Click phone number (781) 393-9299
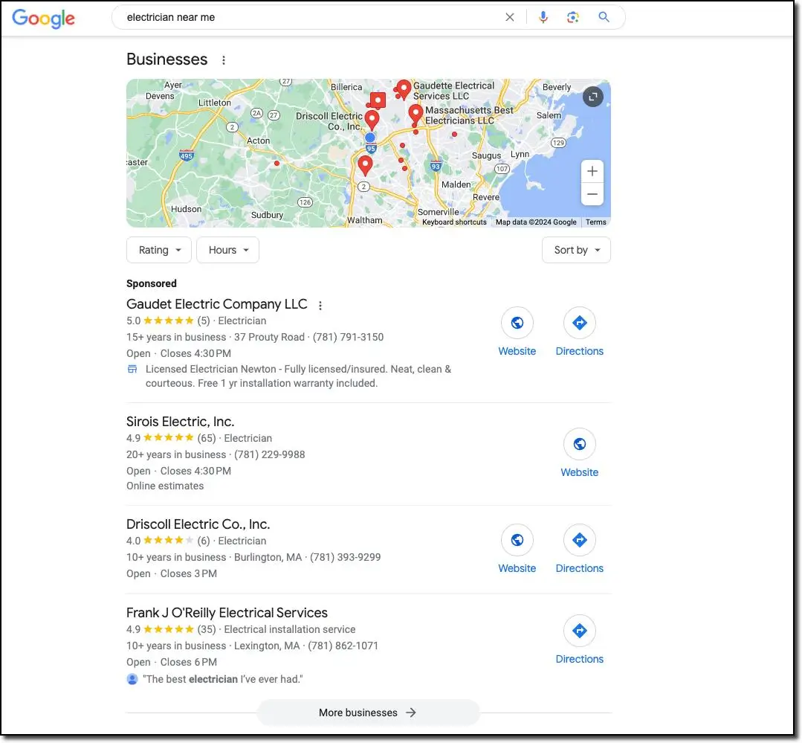802x743 pixels. tap(345, 557)
